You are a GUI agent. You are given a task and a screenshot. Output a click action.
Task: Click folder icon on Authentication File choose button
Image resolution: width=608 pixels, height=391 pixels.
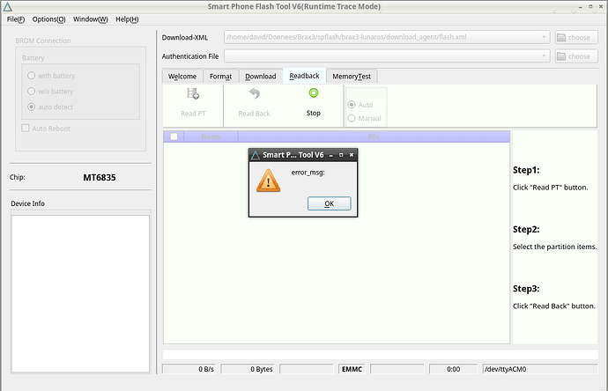[561, 56]
